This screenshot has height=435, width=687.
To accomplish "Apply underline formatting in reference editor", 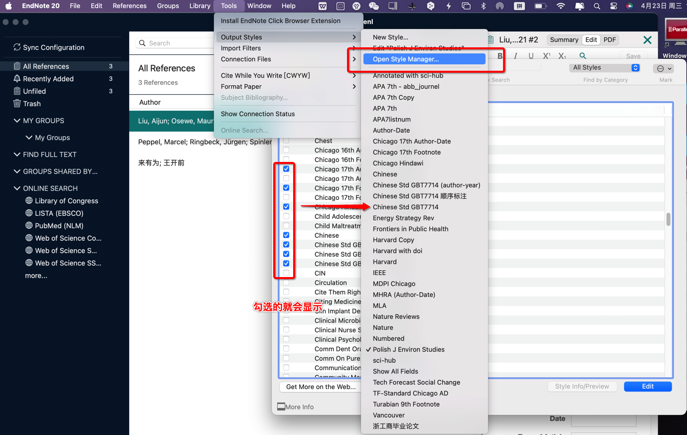I will [x=531, y=56].
